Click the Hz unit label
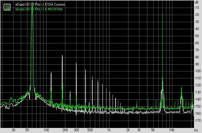202x133 pixels. 196,130
